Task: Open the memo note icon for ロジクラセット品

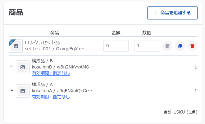Action: click(167, 46)
